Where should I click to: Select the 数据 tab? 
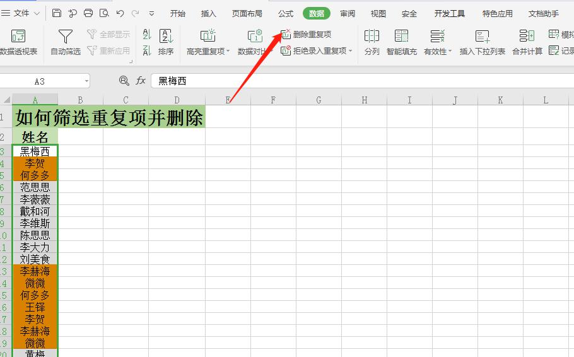pyautogui.click(x=317, y=13)
